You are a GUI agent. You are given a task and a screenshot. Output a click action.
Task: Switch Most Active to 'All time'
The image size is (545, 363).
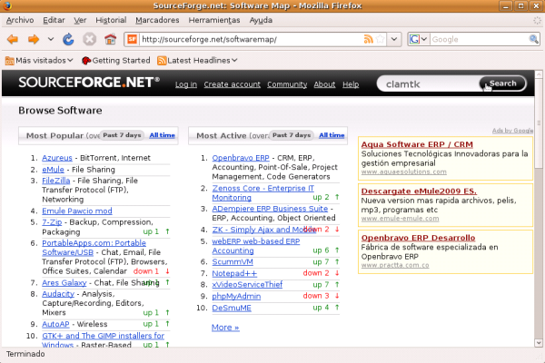pyautogui.click(x=332, y=135)
